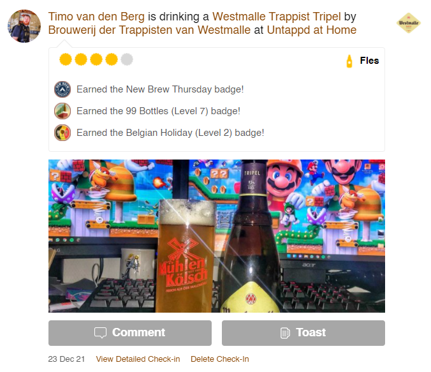Open the New Brew Thursday badge icon
Viewport: 431px width, 372px height.
point(62,89)
